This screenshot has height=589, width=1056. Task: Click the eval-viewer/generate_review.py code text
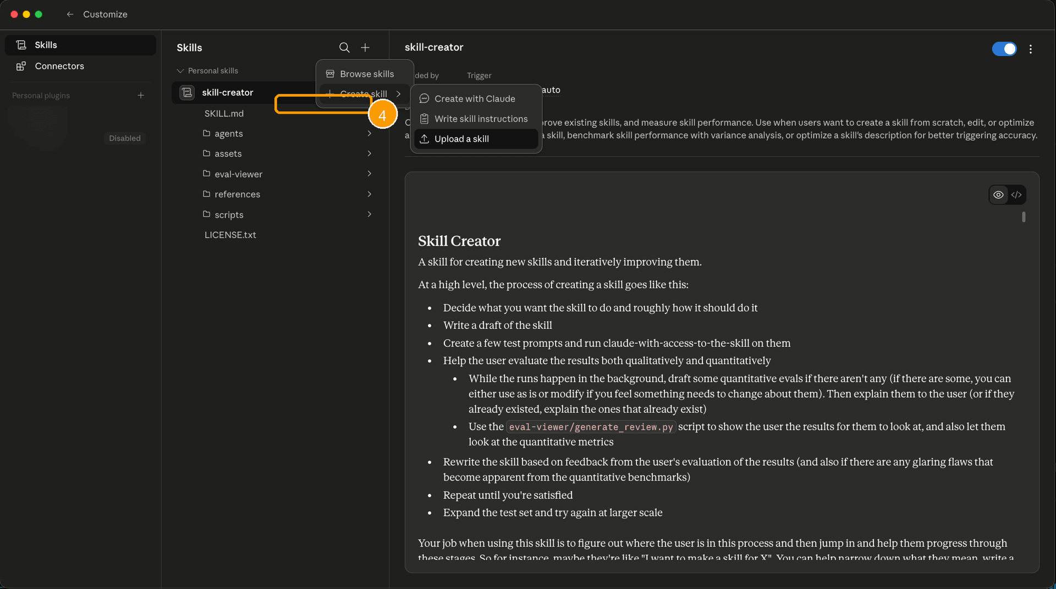pyautogui.click(x=591, y=427)
